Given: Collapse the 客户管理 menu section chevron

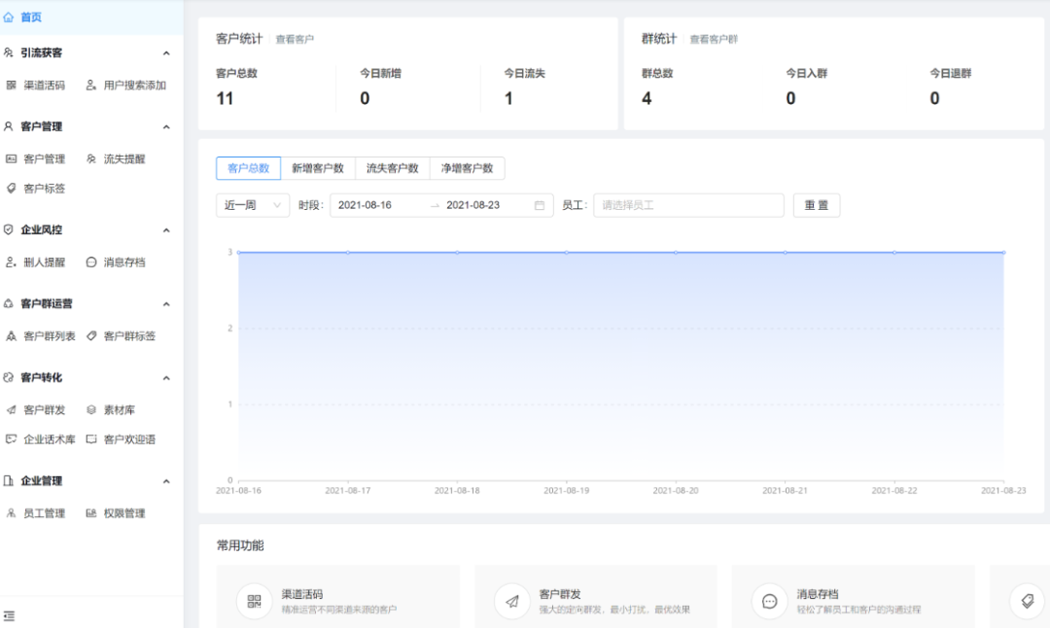Looking at the screenshot, I should [x=166, y=126].
